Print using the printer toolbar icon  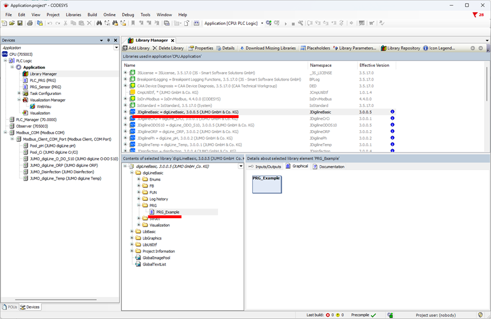click(30, 23)
